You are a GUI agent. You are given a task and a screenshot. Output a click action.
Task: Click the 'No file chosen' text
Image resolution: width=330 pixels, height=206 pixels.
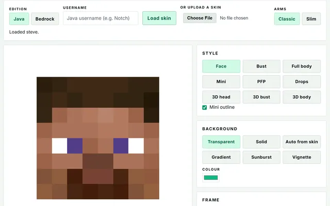click(234, 18)
